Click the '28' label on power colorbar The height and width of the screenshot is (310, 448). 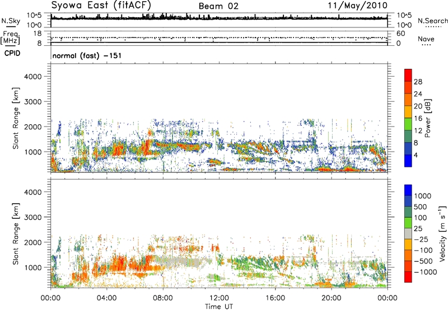[418, 82]
